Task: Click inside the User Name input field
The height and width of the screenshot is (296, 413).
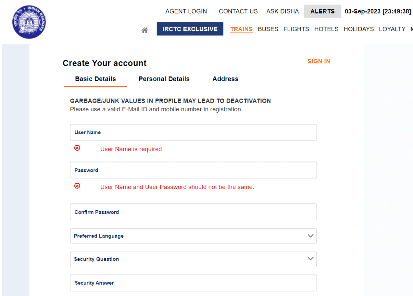Action: click(193, 132)
